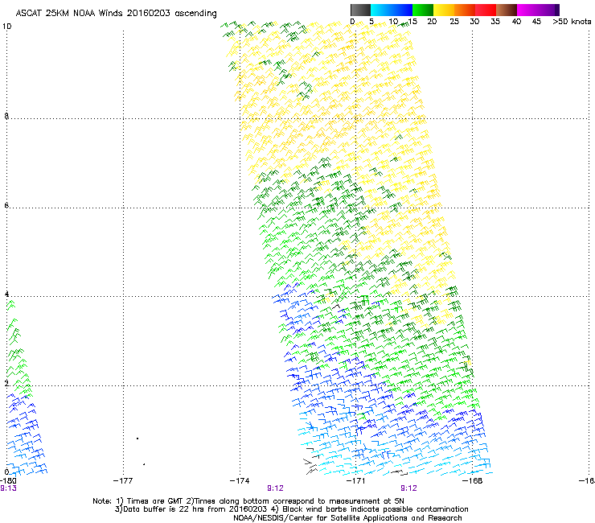Click the '>50 knots' legend label
This screenshot has width=595, height=523.
coord(572,22)
